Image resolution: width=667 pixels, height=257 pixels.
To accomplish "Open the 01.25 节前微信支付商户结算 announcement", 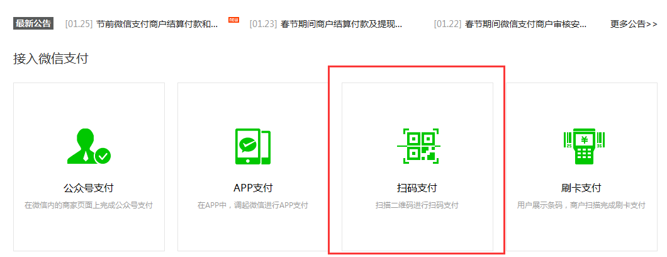I will click(157, 25).
